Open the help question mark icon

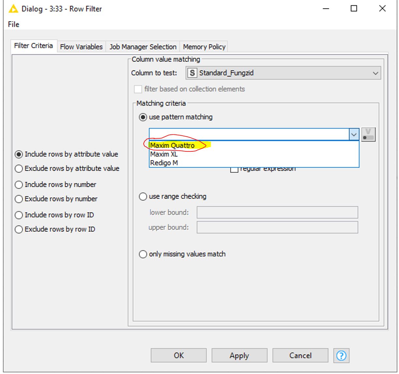pos(341,355)
